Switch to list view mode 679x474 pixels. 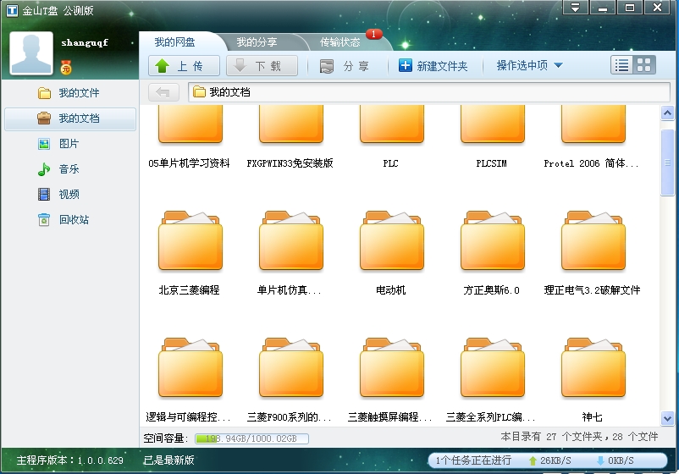coord(622,65)
